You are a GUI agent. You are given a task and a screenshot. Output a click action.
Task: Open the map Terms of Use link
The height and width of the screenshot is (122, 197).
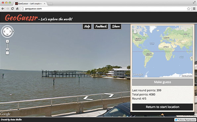pos(187,76)
